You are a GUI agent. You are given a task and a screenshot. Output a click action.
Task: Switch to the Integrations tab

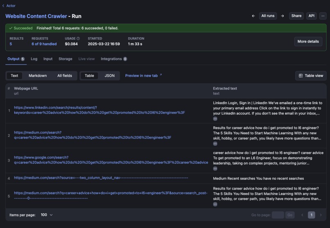point(114,59)
